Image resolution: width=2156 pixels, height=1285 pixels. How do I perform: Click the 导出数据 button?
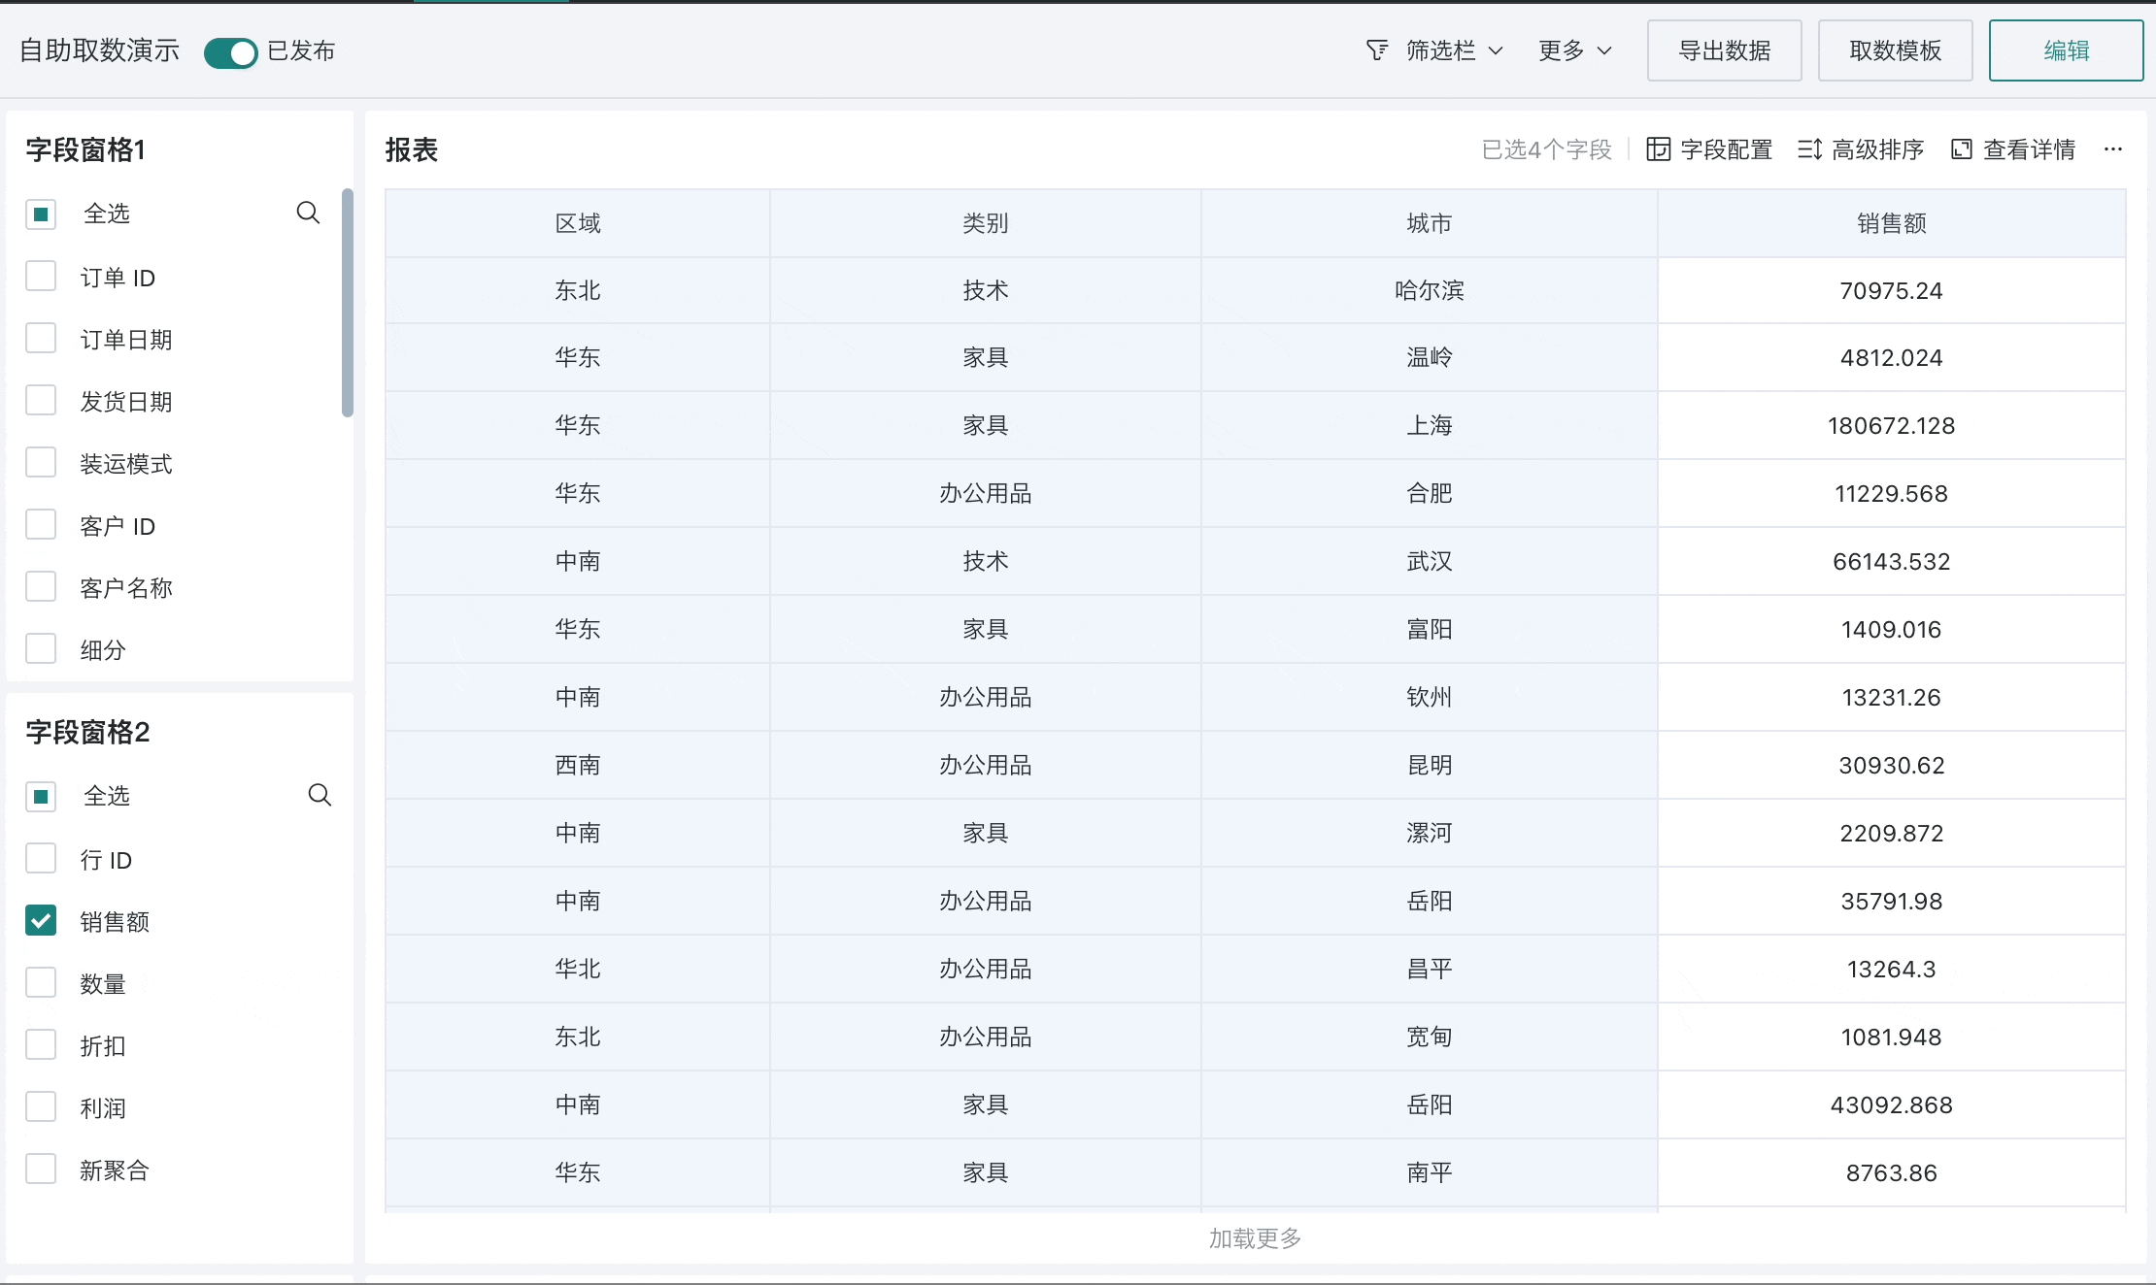click(1725, 50)
